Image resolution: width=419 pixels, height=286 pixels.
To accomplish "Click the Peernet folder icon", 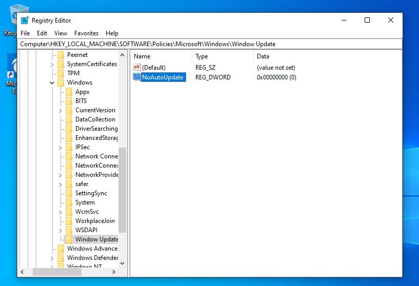I will click(x=61, y=55).
